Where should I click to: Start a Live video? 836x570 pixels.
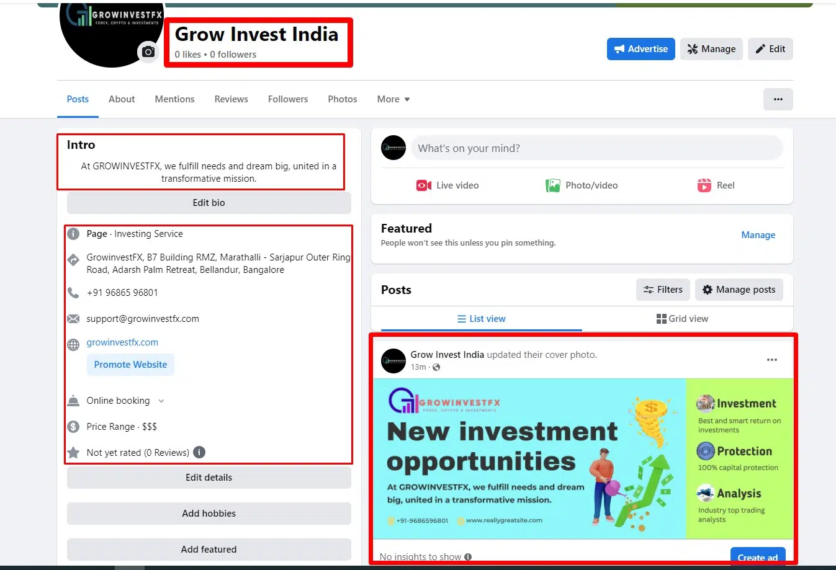447,185
